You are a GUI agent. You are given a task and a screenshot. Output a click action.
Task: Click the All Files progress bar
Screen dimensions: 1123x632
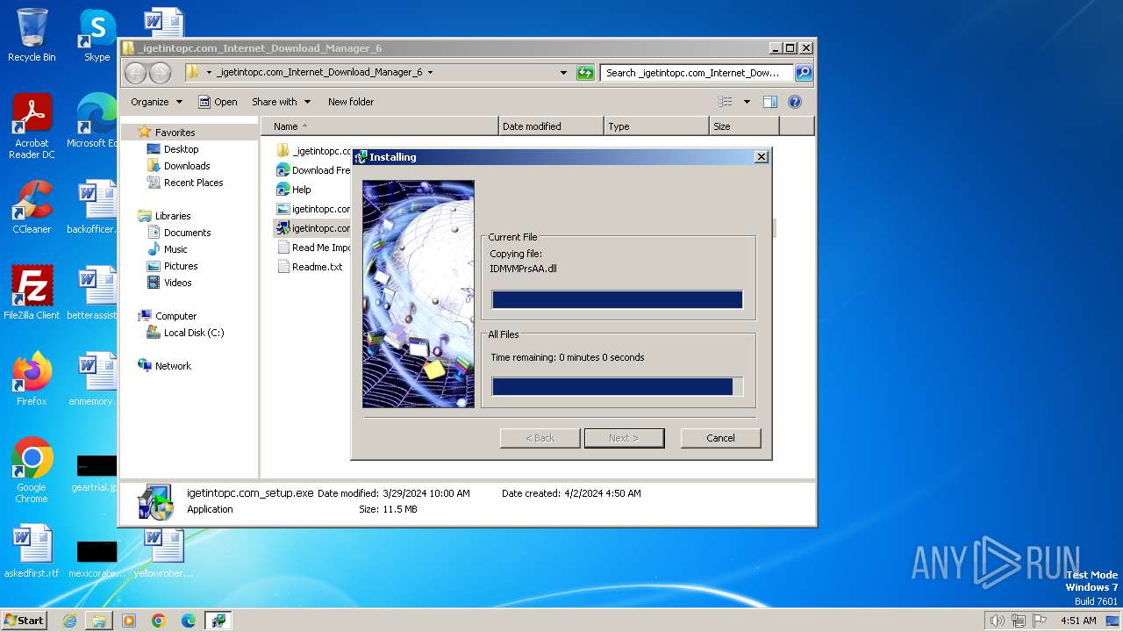(618, 387)
